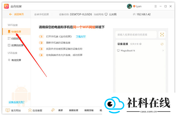Minimize the 金舟投屏 window
Screen dimensions: 176x116
[161, 6]
